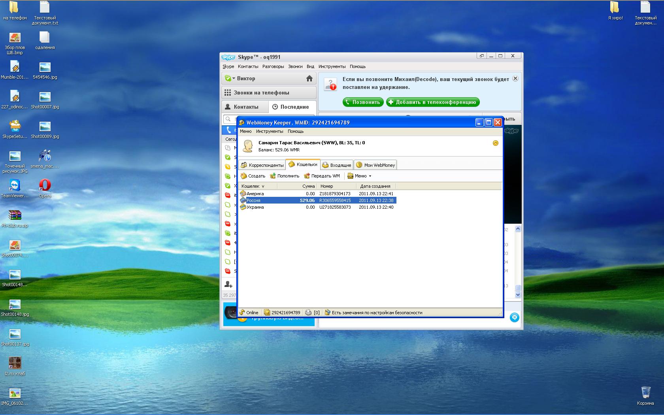The height and width of the screenshot is (415, 664).
Task: Click Пополнить wallet toolbar button
Action: pos(285,176)
